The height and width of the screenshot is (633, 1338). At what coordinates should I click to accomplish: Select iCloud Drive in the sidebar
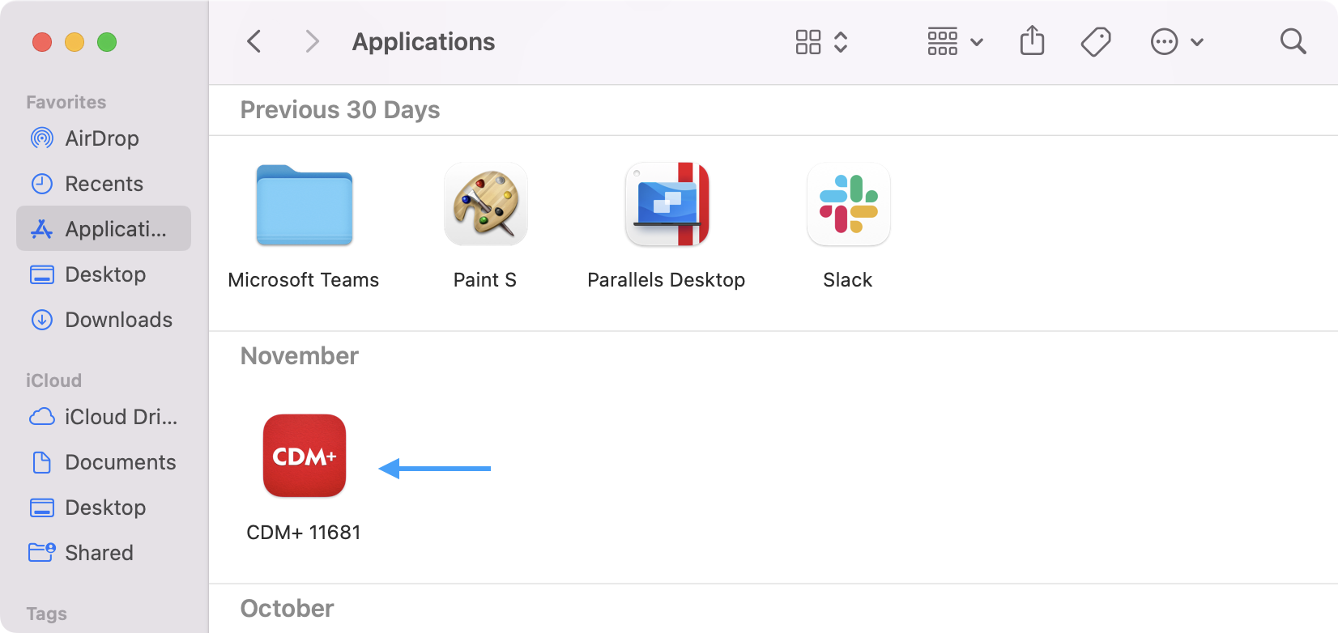pyautogui.click(x=121, y=417)
